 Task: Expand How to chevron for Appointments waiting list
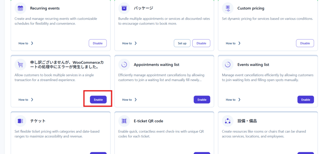[x=136, y=100]
